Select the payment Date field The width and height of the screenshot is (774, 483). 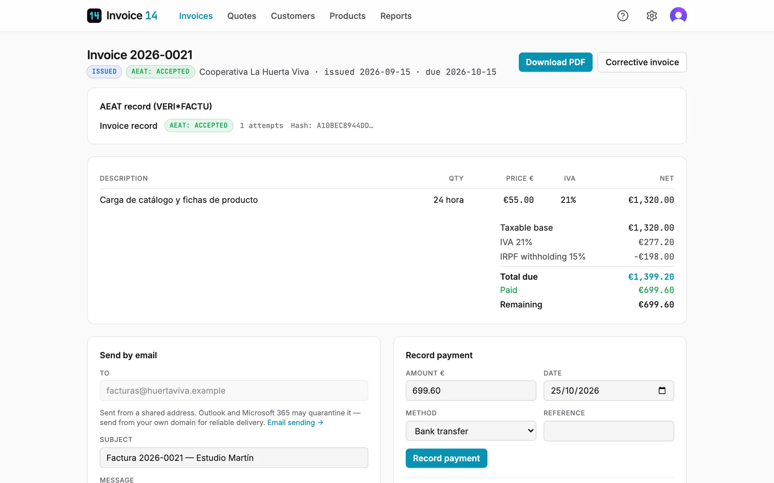[x=609, y=390]
